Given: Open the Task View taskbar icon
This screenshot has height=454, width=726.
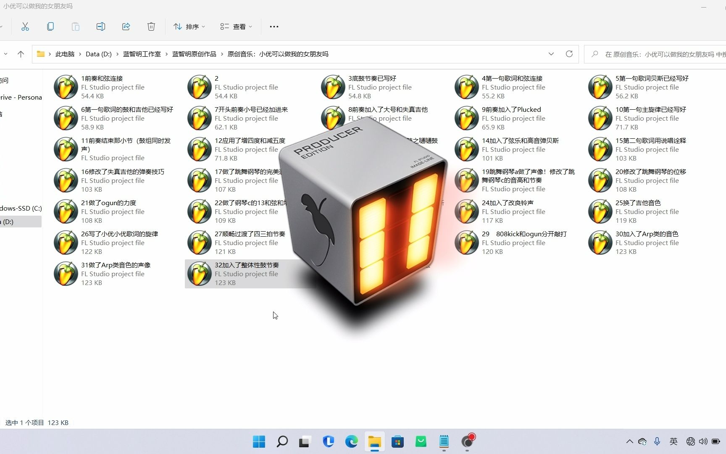Looking at the screenshot, I should (x=305, y=441).
